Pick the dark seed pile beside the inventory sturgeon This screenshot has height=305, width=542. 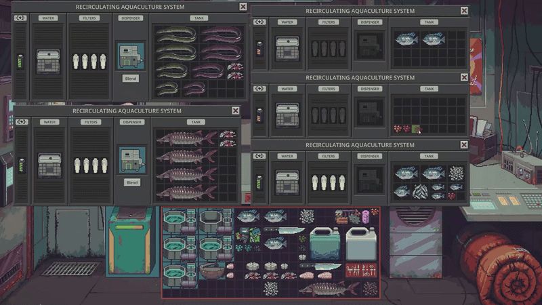(370, 289)
